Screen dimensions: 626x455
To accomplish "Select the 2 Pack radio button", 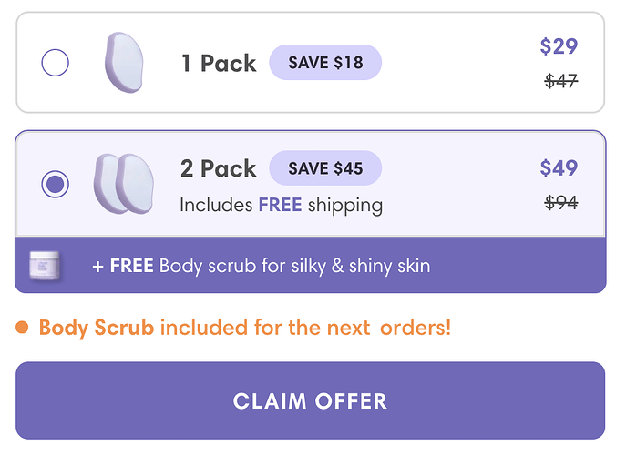I will click(56, 184).
